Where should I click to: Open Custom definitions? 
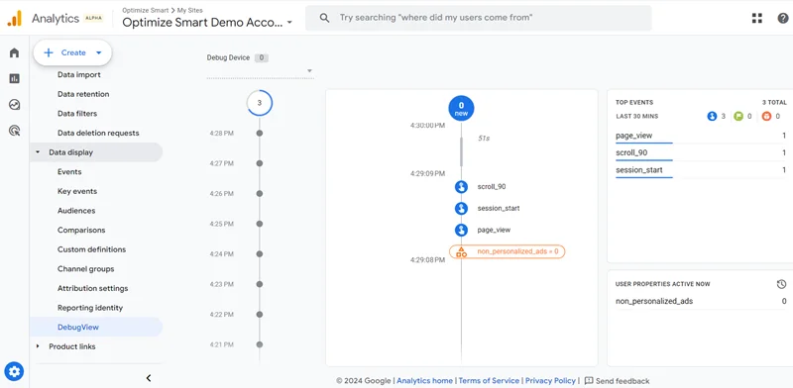(x=91, y=249)
